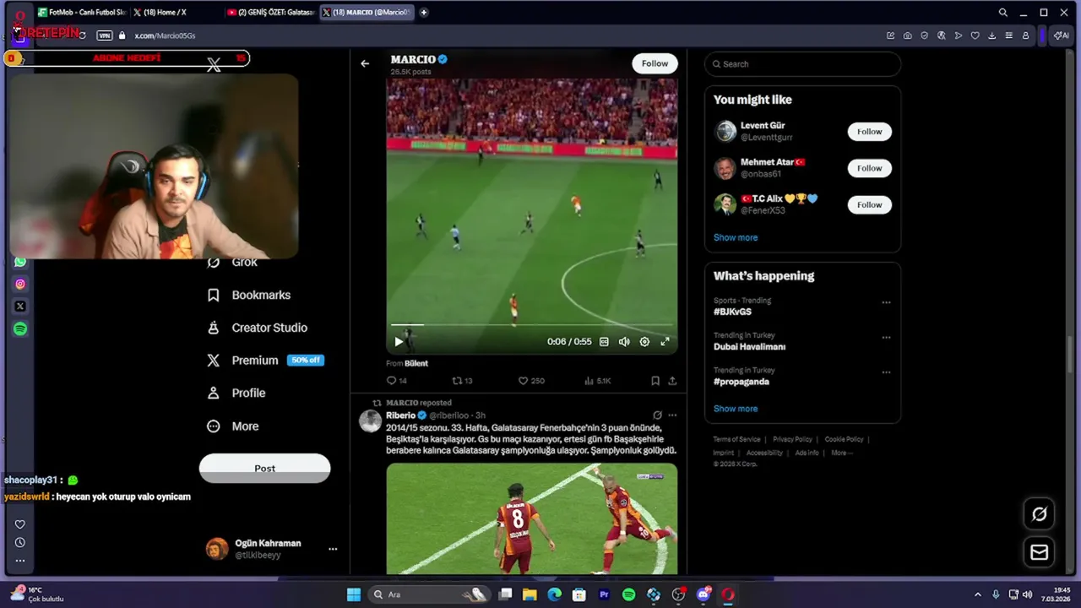The image size is (1081, 608).
Task: Open options for the #propaganda trend
Action: click(x=886, y=372)
